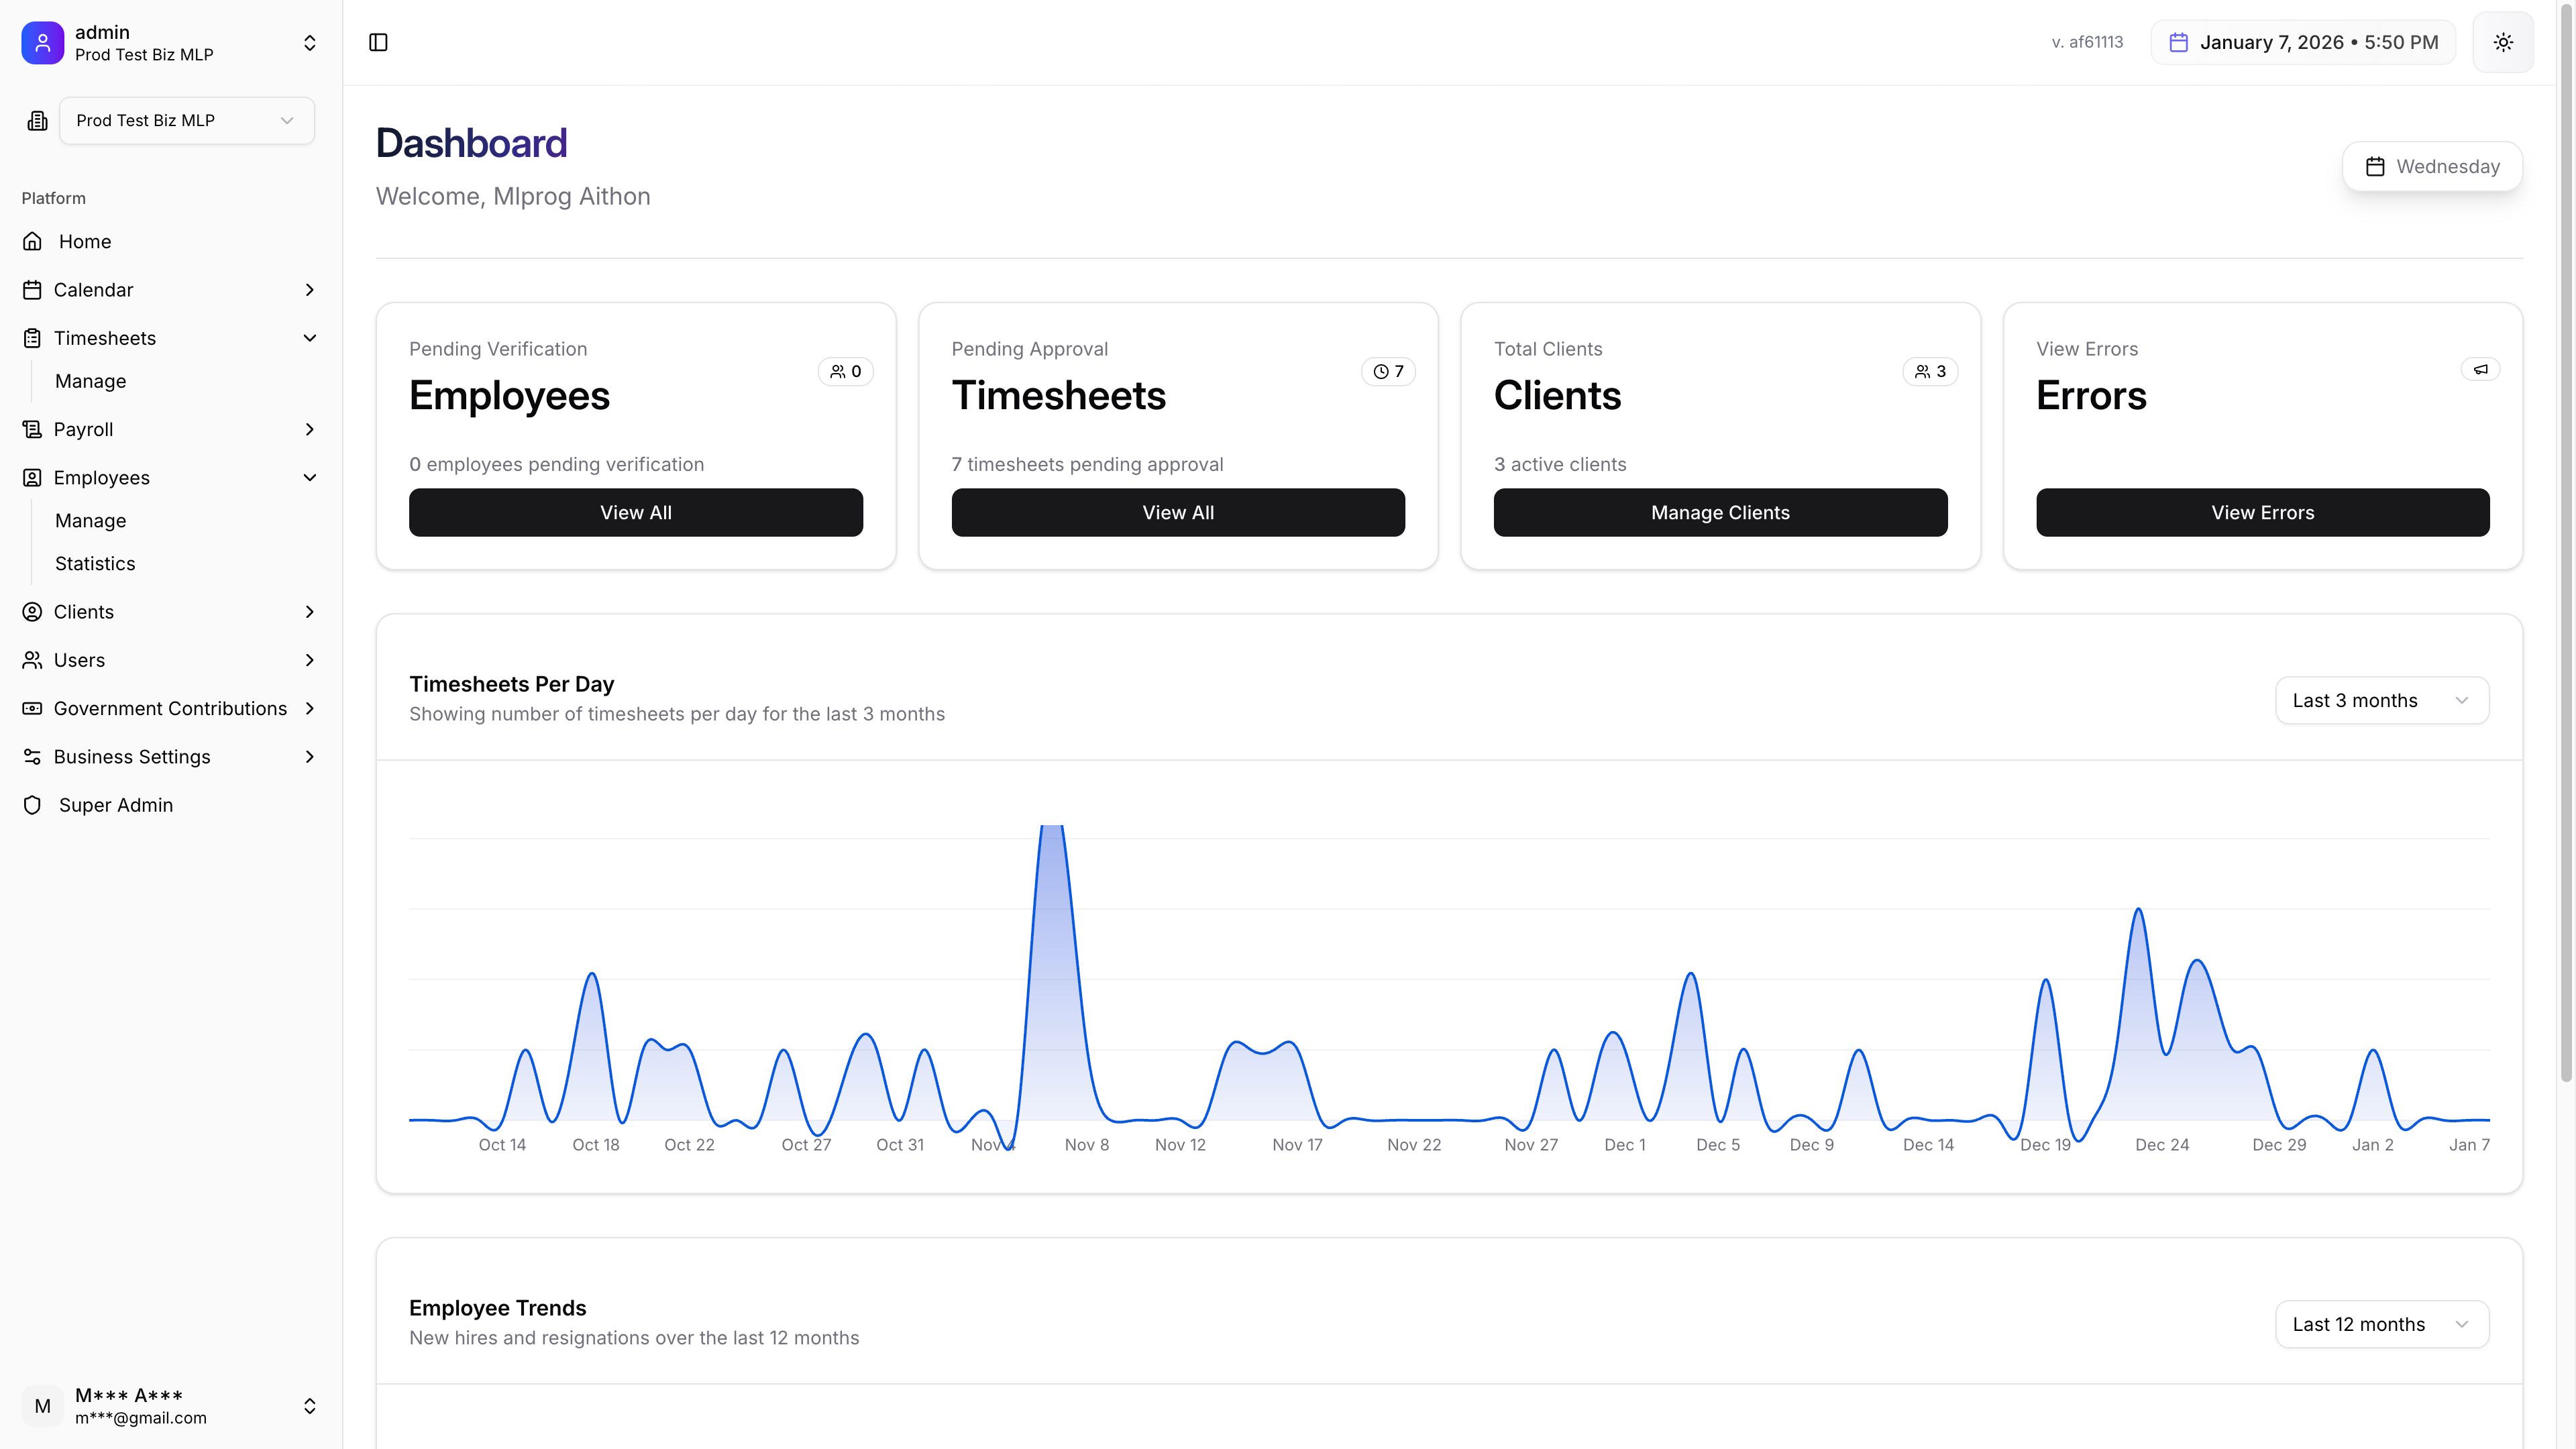This screenshot has width=2576, height=1449.
Task: Click the Business Settings sliders icon
Action: coord(32,757)
